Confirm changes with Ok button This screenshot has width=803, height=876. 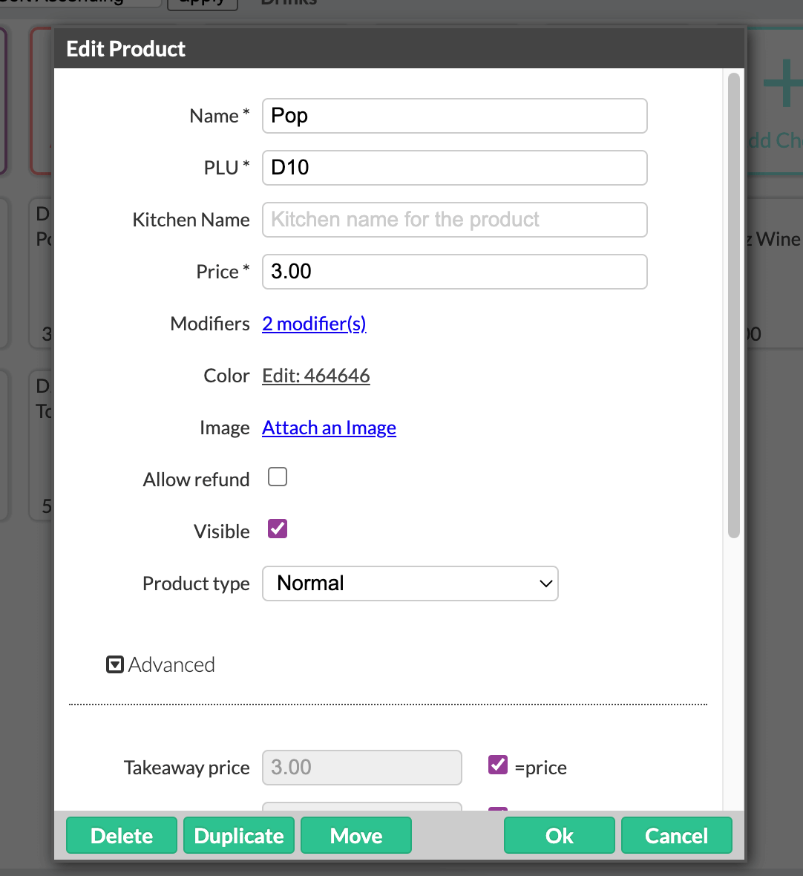[560, 835]
